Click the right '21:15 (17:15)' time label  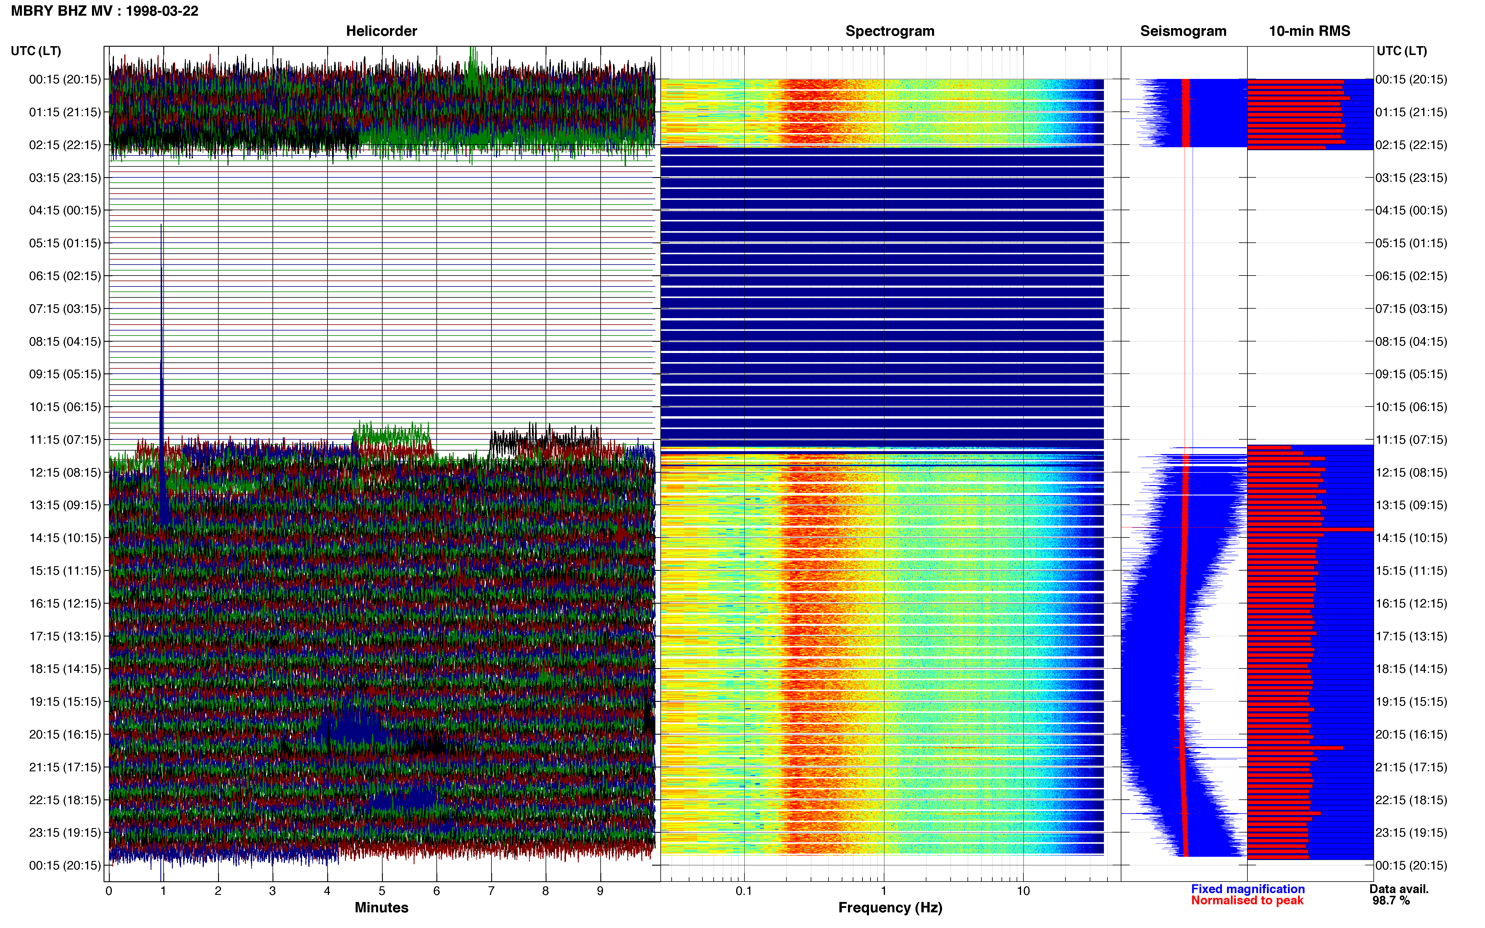coord(1411,767)
